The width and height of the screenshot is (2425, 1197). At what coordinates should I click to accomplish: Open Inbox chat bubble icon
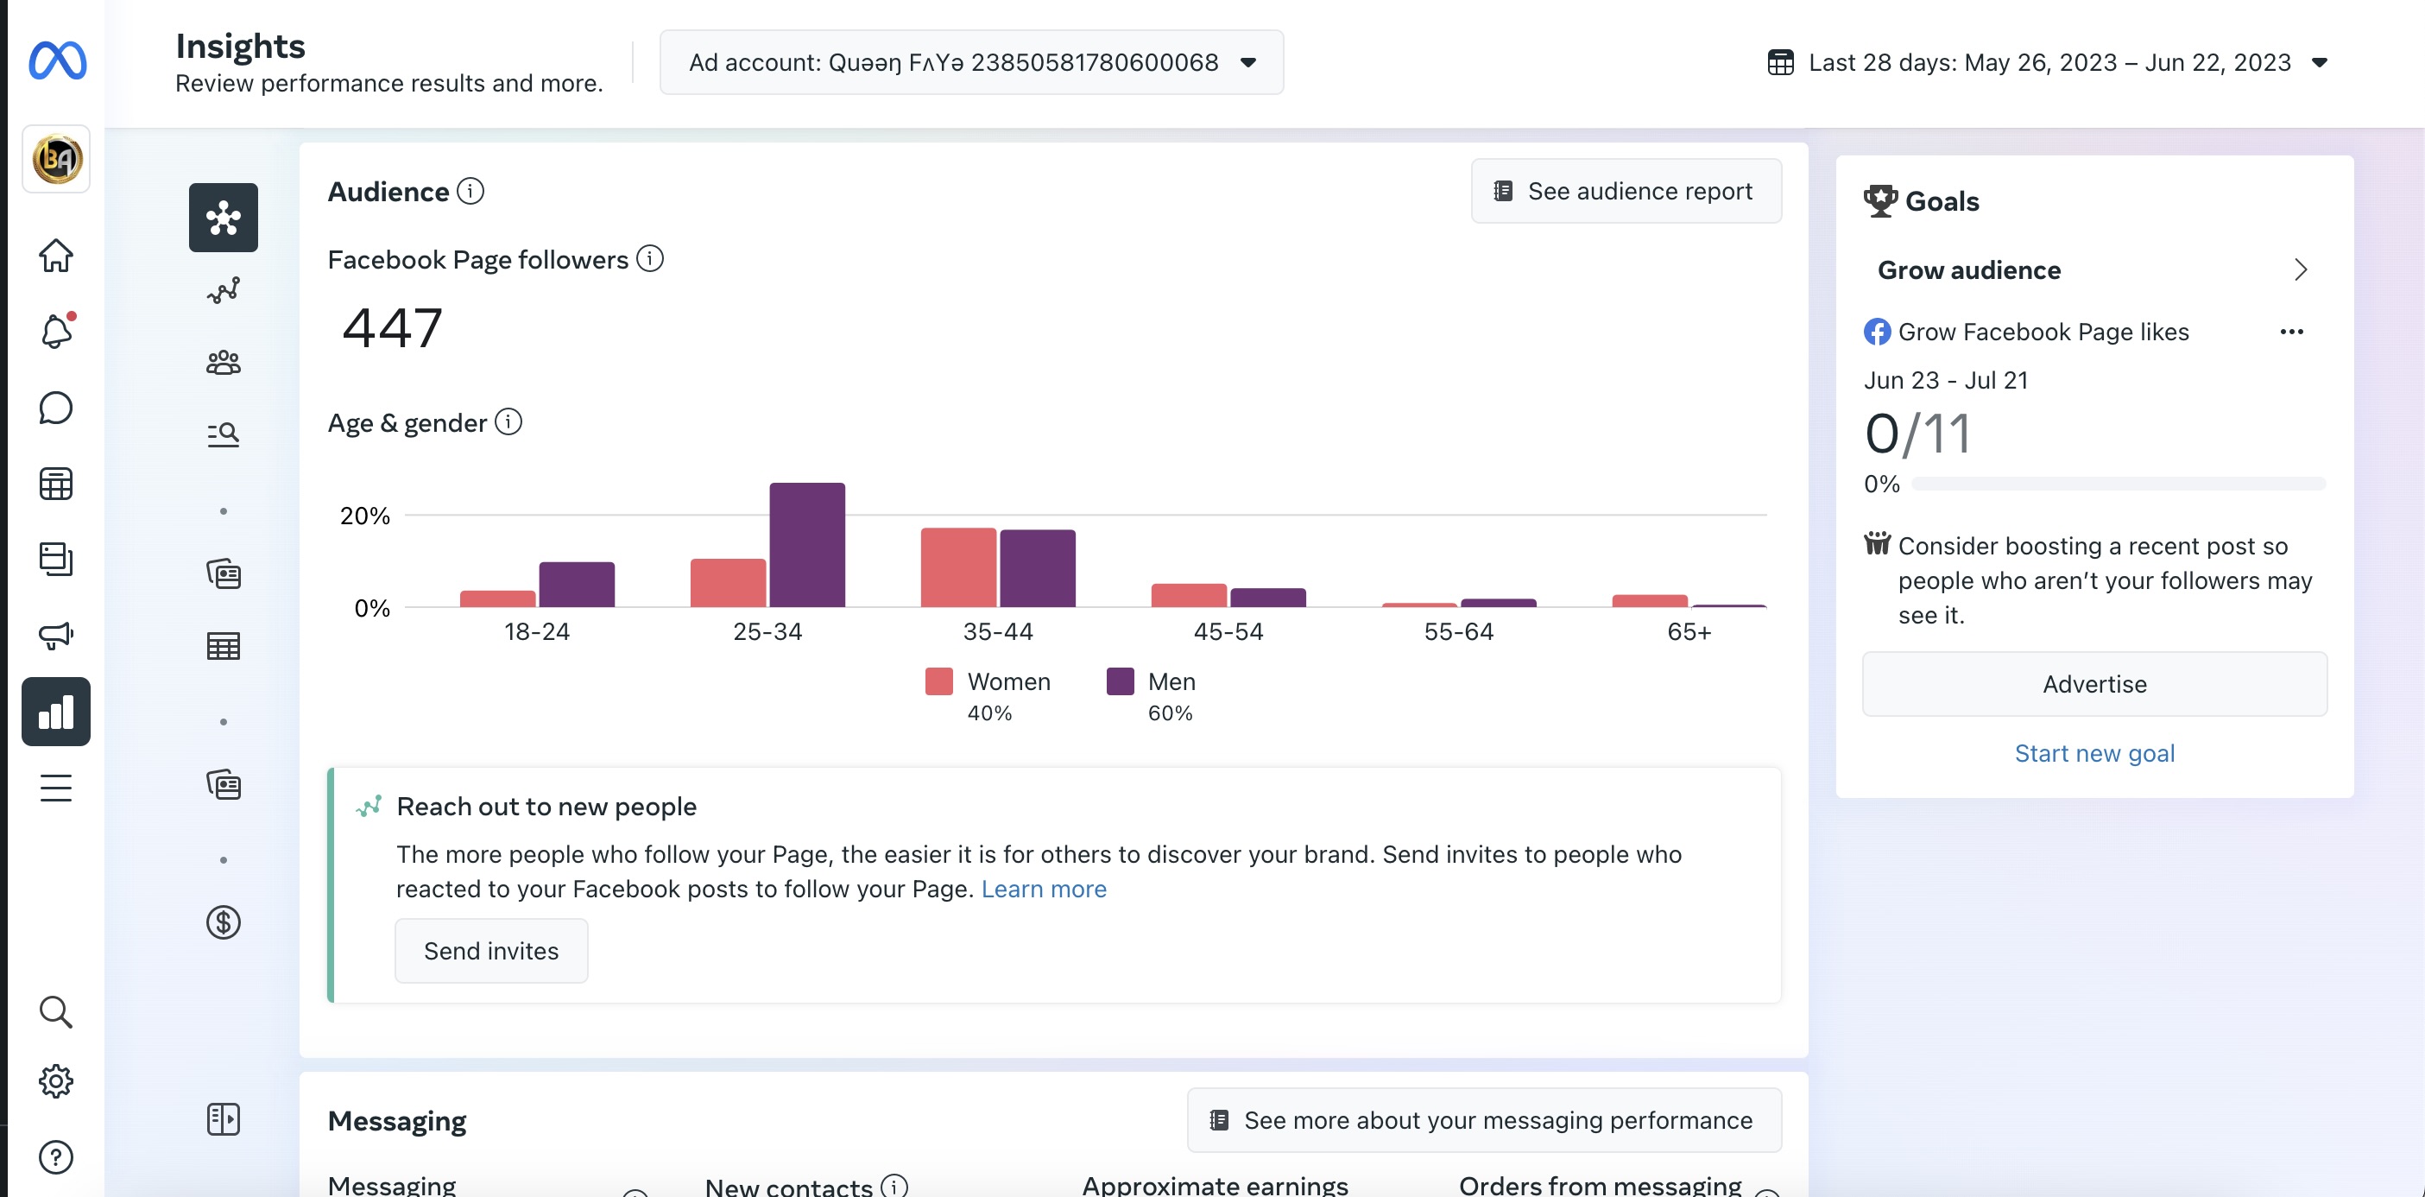55,408
